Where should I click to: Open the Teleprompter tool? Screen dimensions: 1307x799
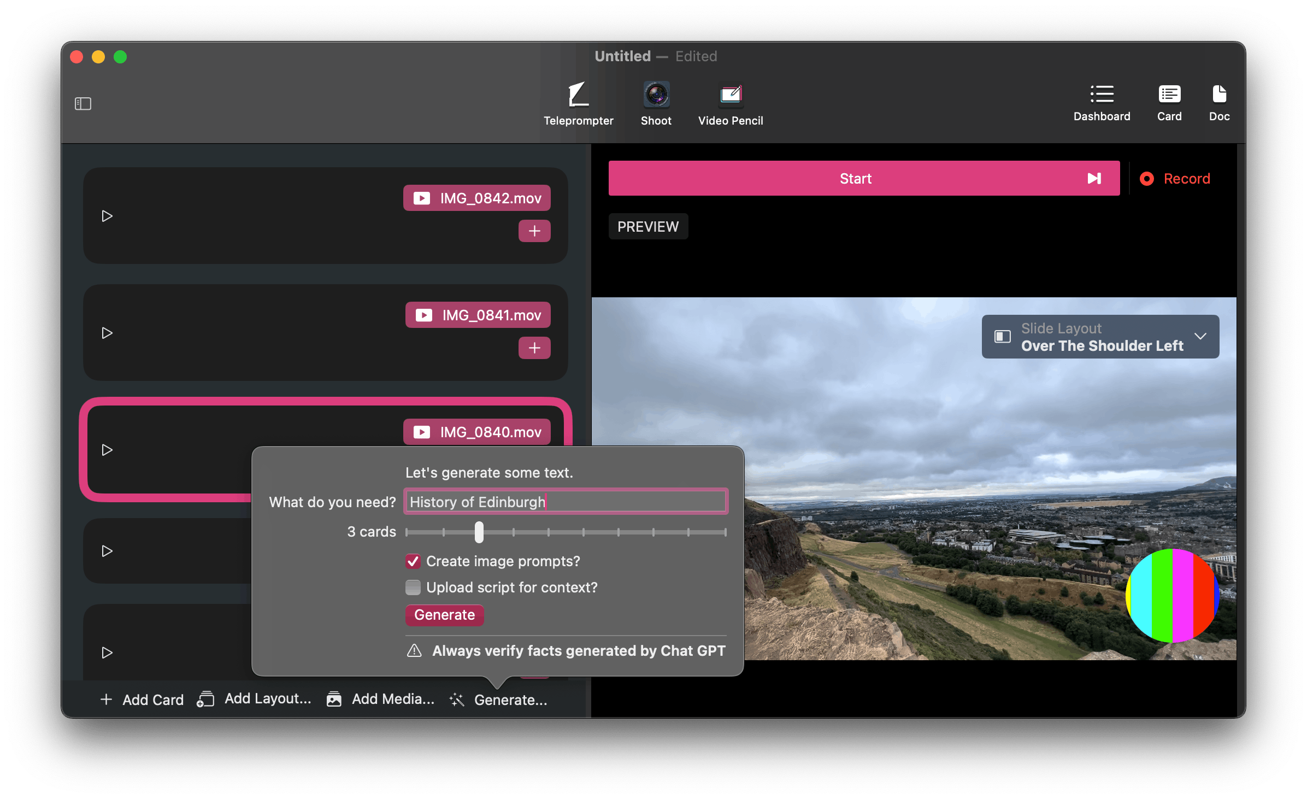coord(578,104)
